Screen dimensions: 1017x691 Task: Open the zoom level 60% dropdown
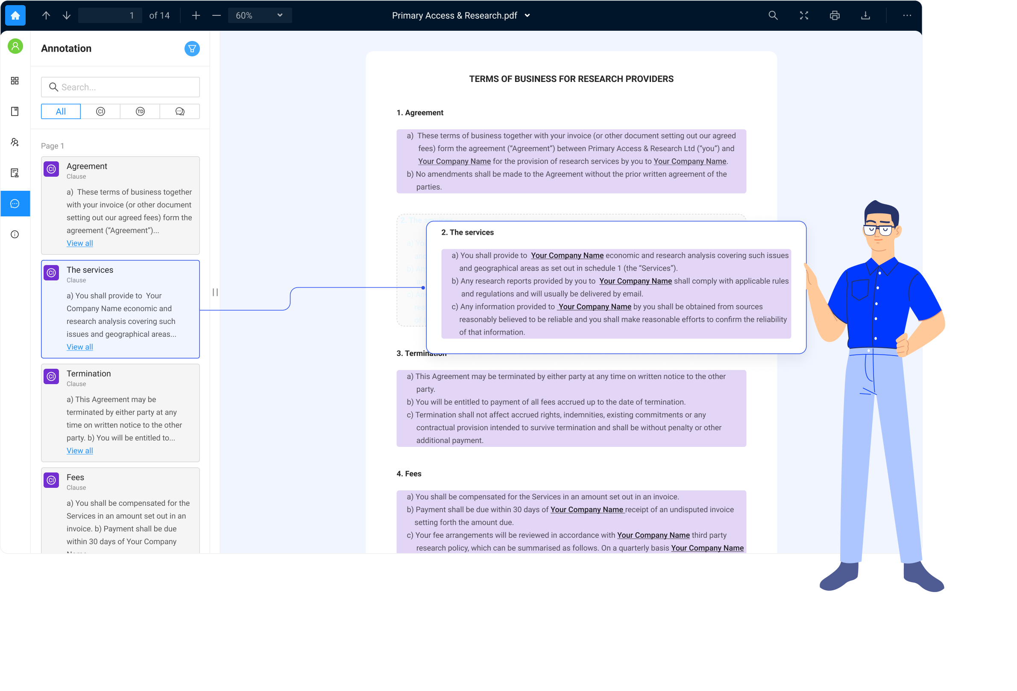[x=258, y=15]
